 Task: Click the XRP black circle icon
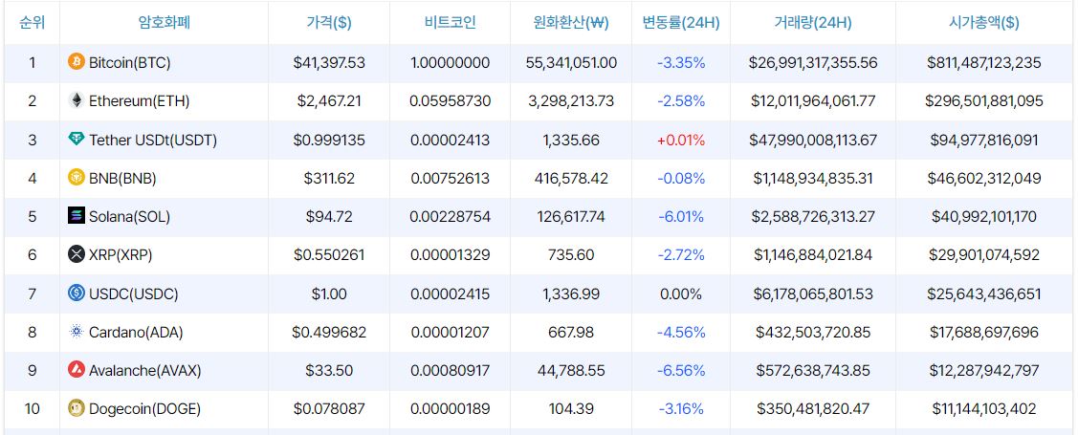[x=77, y=254]
